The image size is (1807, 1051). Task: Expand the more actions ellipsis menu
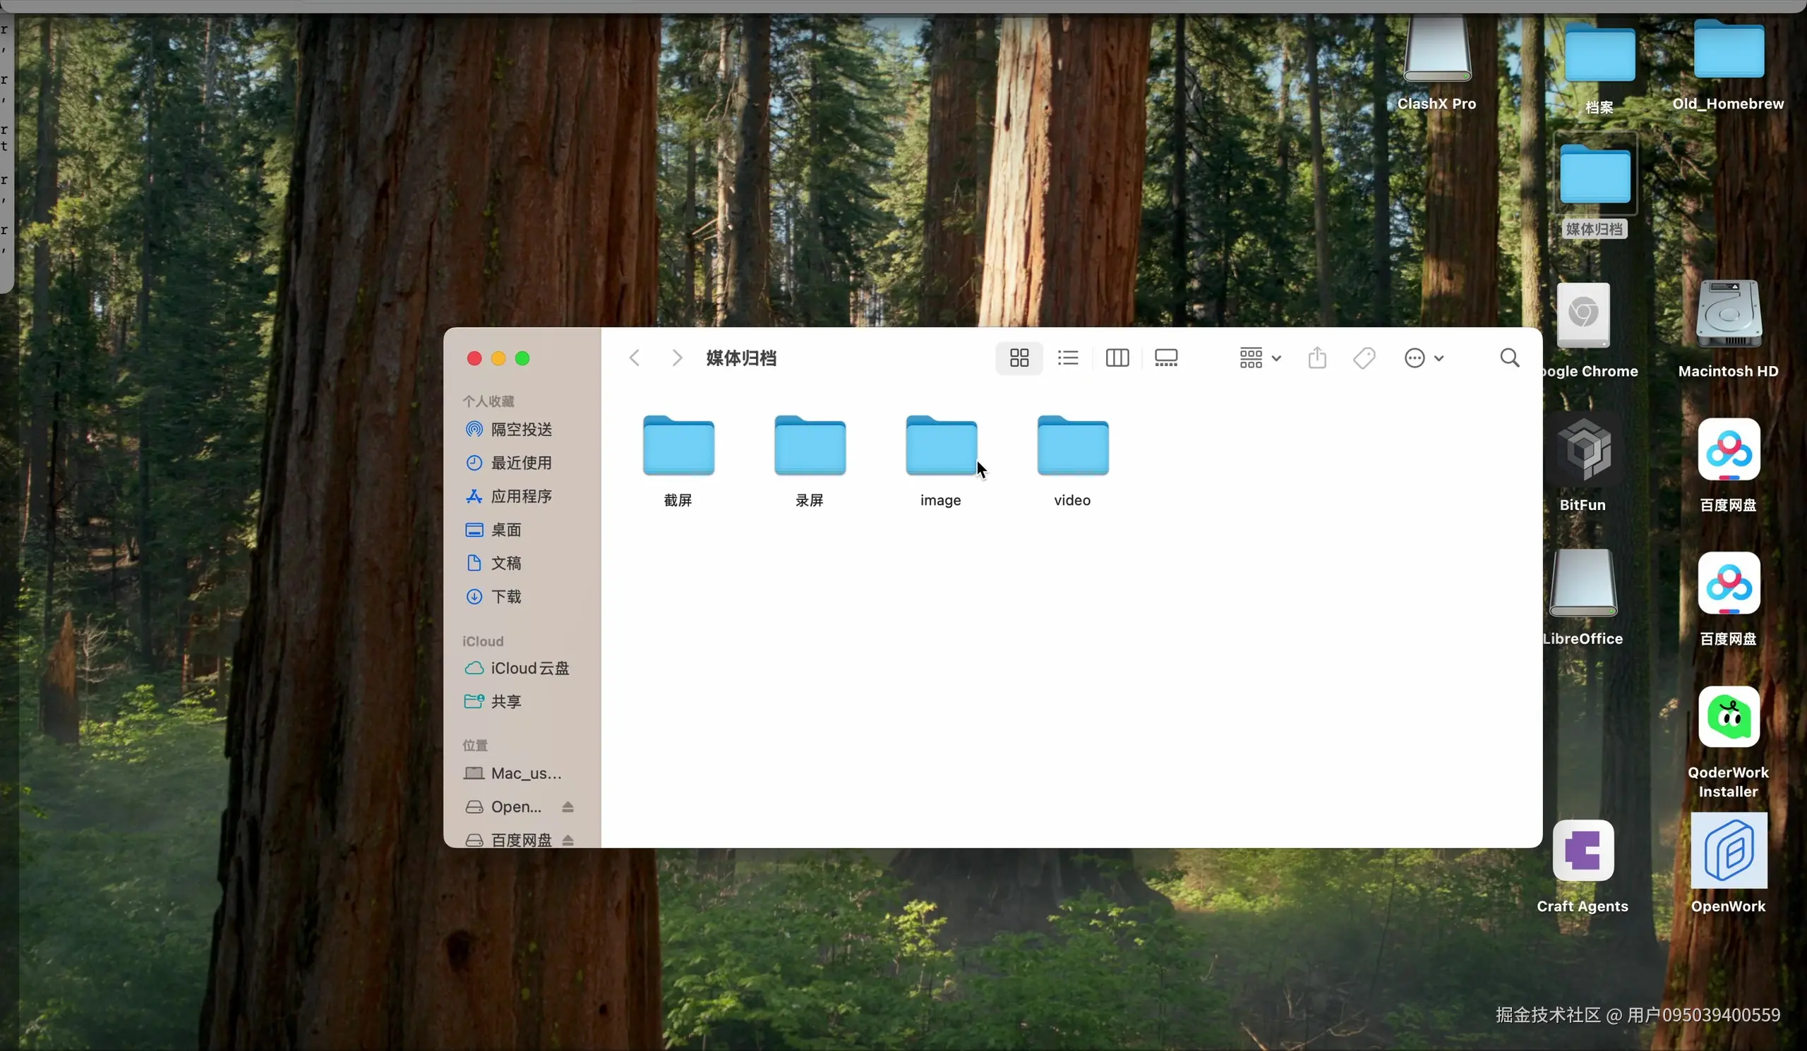click(1424, 358)
